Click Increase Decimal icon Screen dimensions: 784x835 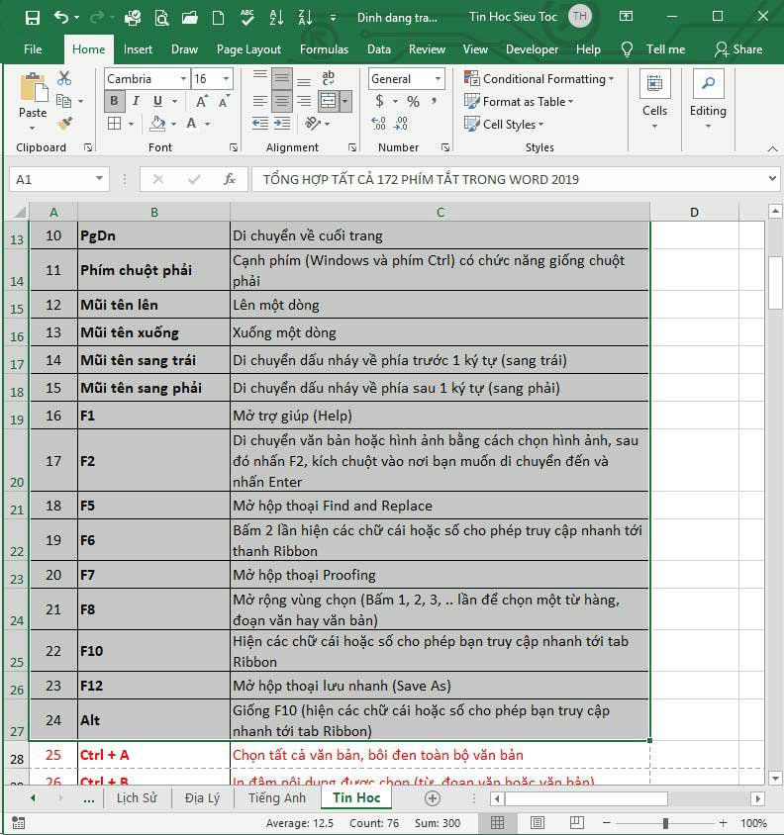[378, 124]
